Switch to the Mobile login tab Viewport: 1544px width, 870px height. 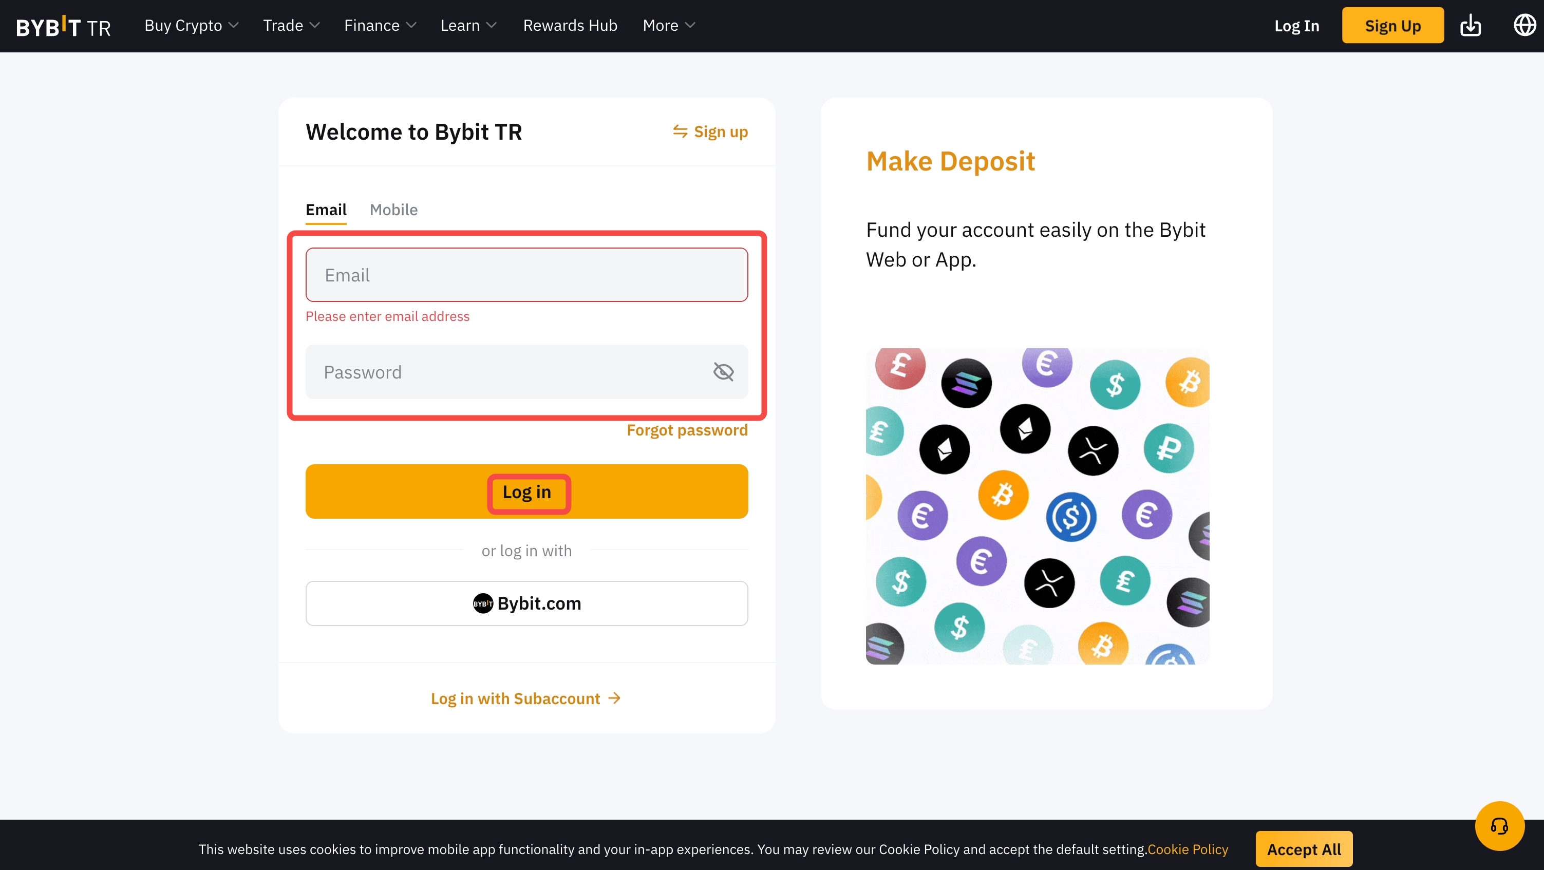pos(393,210)
